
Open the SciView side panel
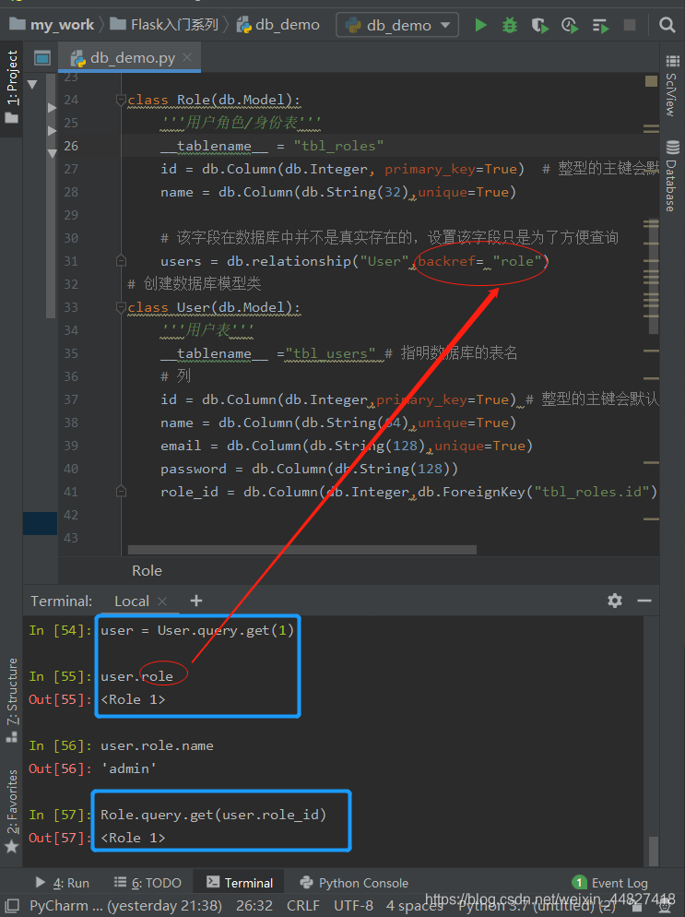point(671,87)
